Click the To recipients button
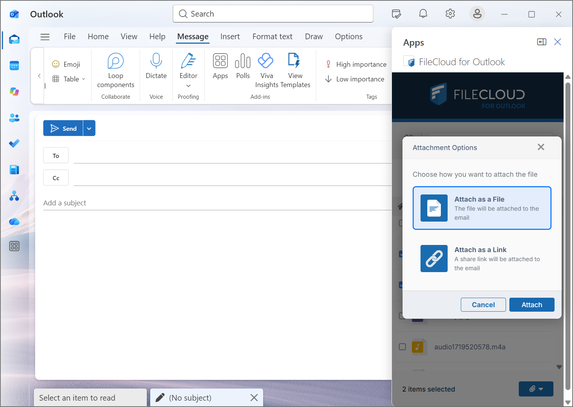Screen dimensions: 573x407 click(x=56, y=155)
